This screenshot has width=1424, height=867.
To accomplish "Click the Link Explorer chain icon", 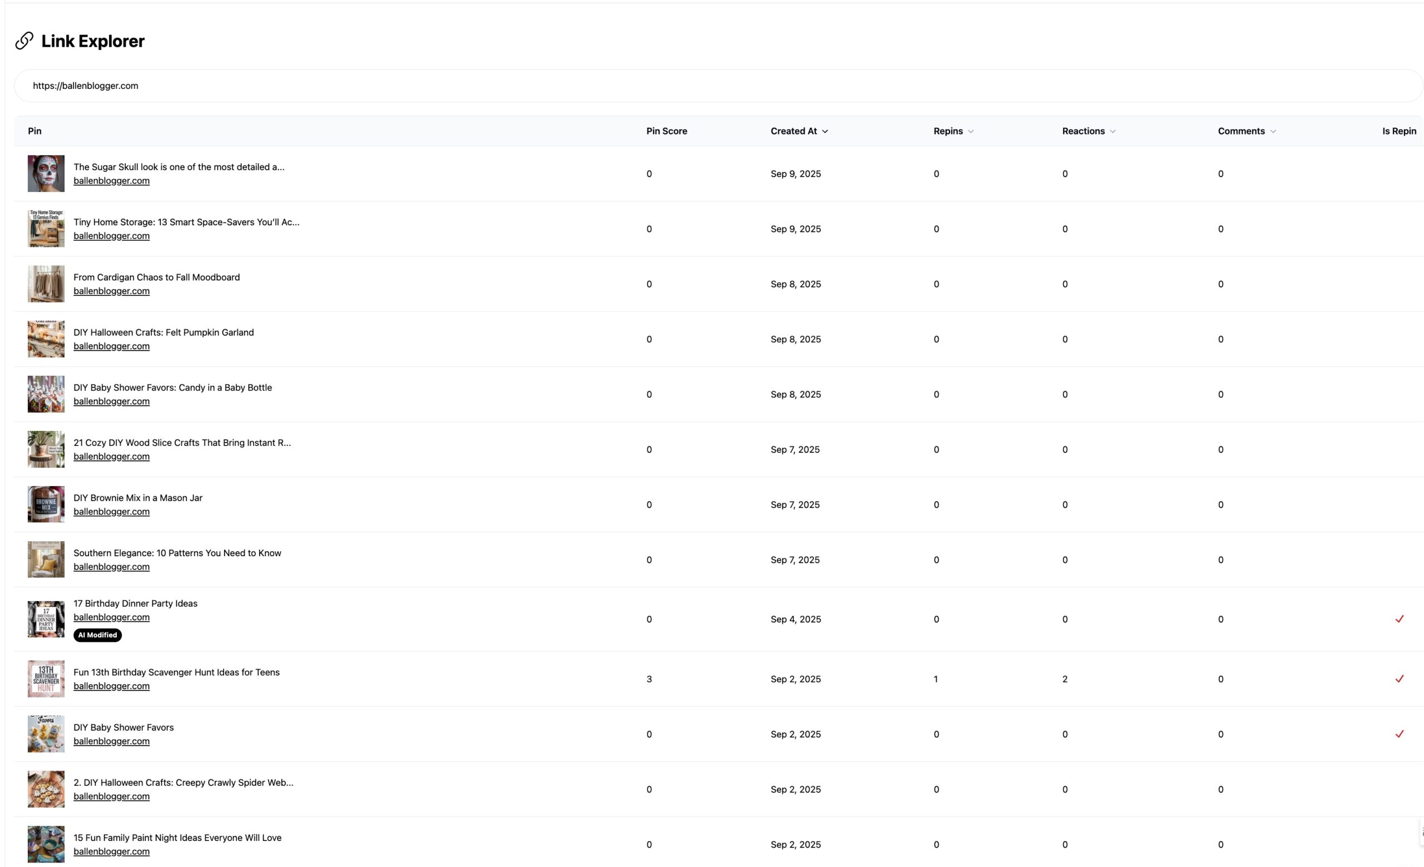I will coord(24,41).
